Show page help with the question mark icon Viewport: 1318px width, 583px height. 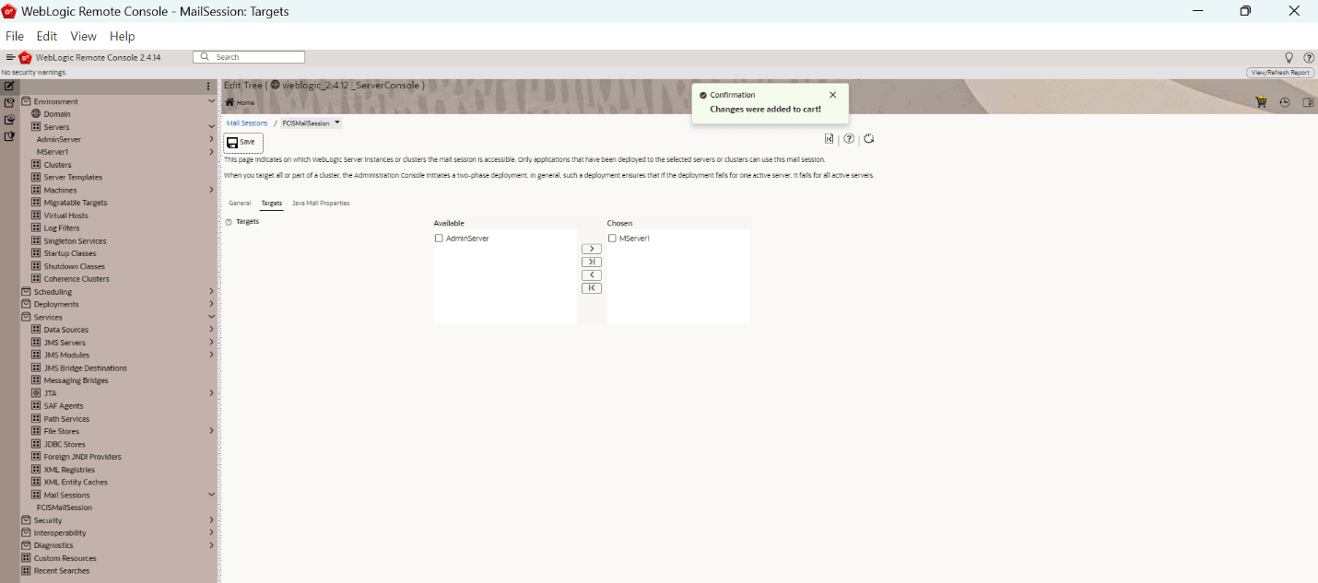(849, 139)
